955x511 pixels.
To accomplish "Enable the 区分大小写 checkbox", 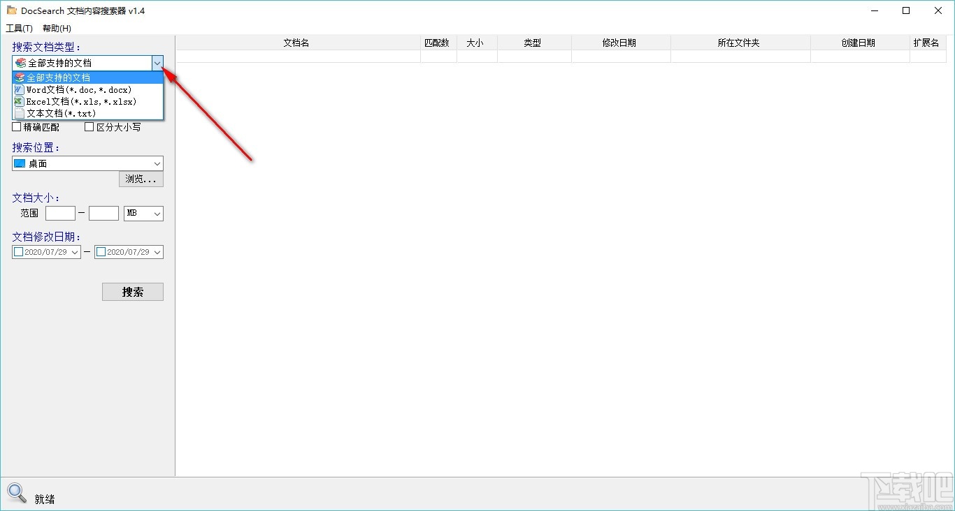I will coord(89,126).
